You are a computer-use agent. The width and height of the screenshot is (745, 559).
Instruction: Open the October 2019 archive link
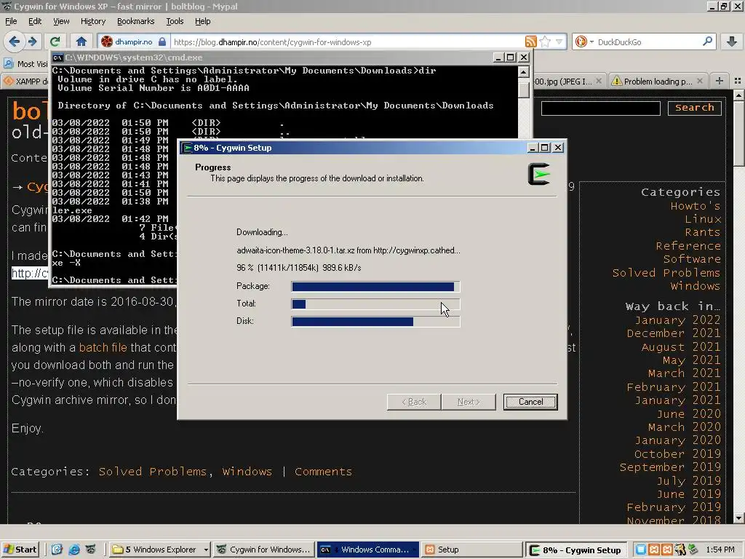coord(677,454)
